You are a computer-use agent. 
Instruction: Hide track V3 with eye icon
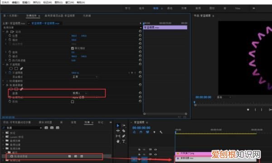pyautogui.click(x=155, y=149)
